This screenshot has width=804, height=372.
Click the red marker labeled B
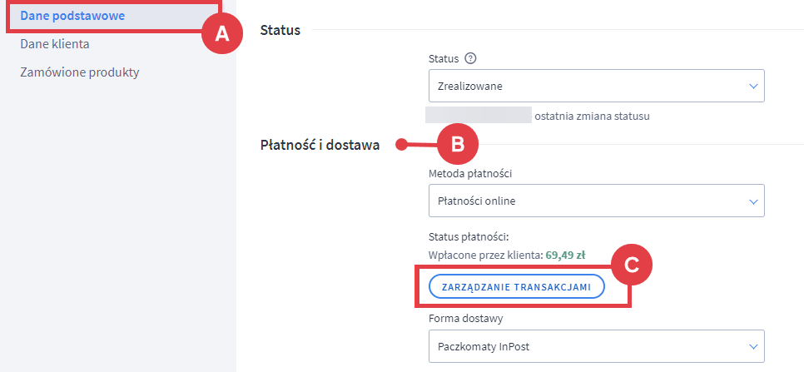(x=457, y=144)
